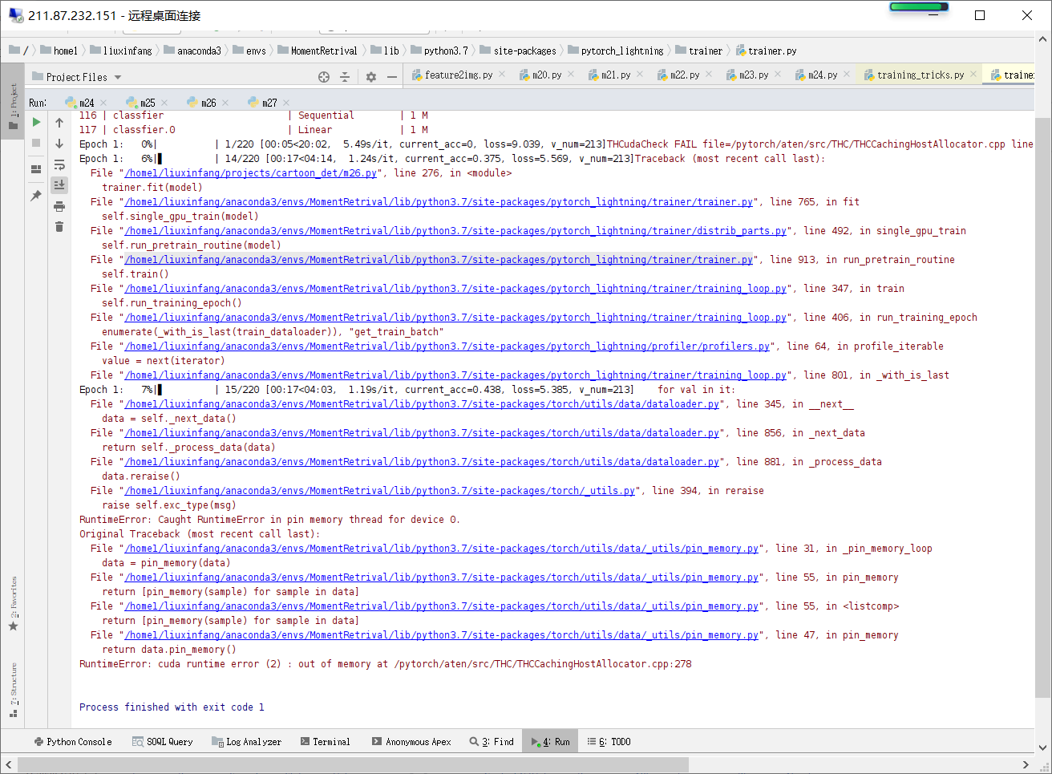Image resolution: width=1052 pixels, height=774 pixels.
Task: Click the gray stop process icon
Action: click(x=36, y=143)
